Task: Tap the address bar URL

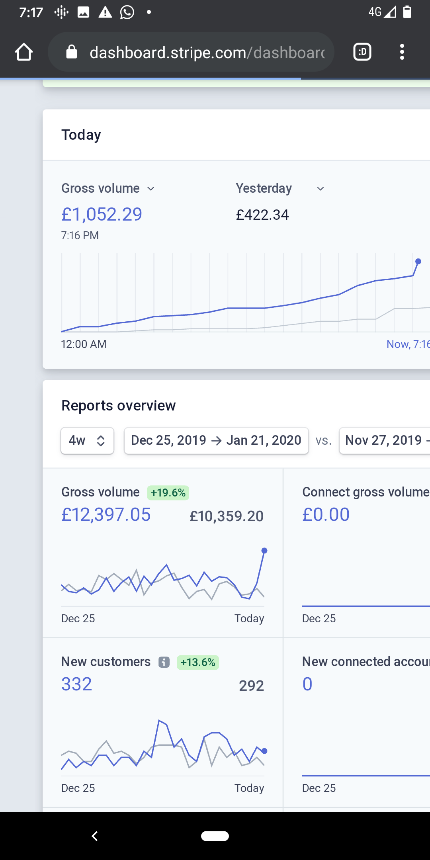Action: click(207, 53)
